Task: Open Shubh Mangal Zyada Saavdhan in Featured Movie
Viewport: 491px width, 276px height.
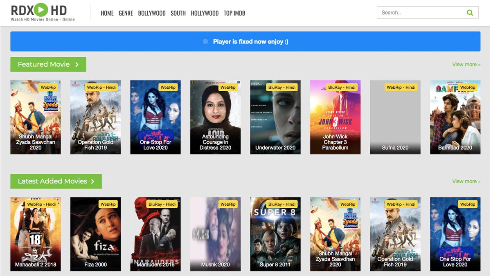Action: 36,117
